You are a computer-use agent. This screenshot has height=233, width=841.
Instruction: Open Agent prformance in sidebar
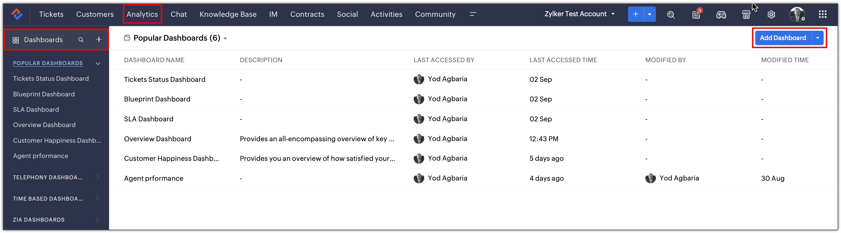pyautogui.click(x=41, y=155)
